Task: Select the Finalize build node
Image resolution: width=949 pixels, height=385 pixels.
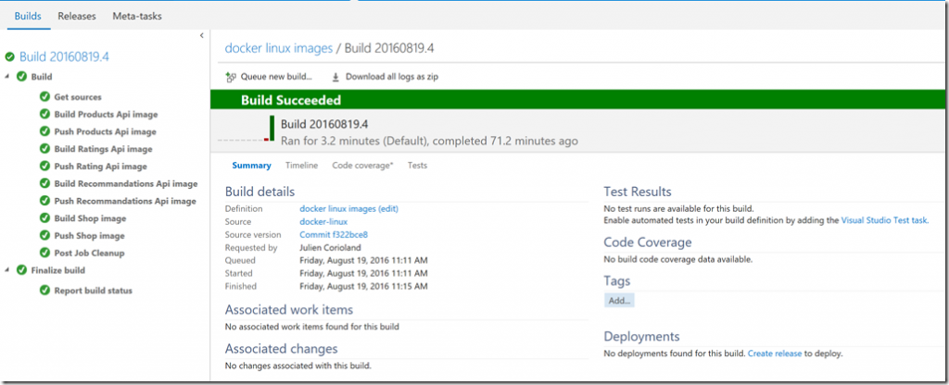Action: [x=58, y=270]
